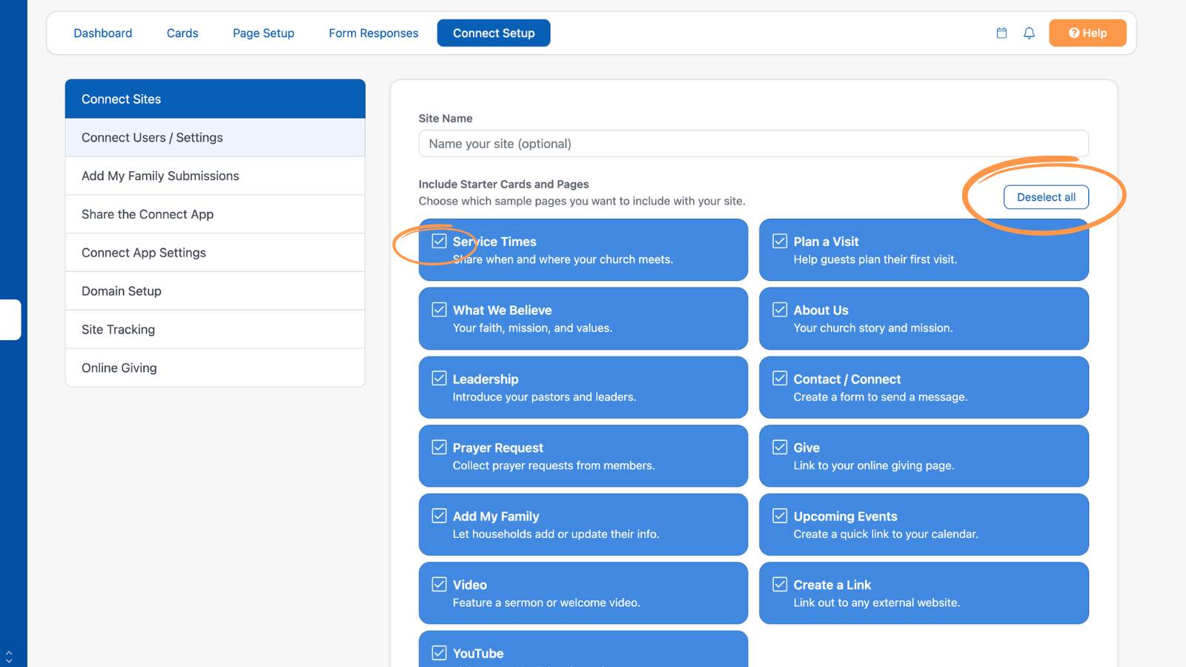Uncheck the Add My Family checkbox
Viewport: 1186px width, 667px height.
[440, 516]
